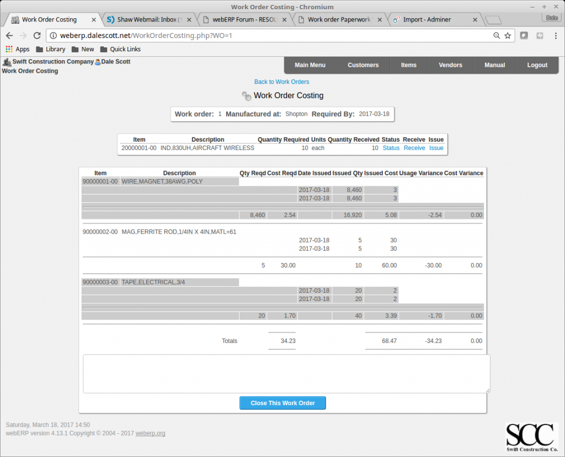This screenshot has width=565, height=457.
Task: Follow the Back to Work Orders link
Action: coord(281,81)
